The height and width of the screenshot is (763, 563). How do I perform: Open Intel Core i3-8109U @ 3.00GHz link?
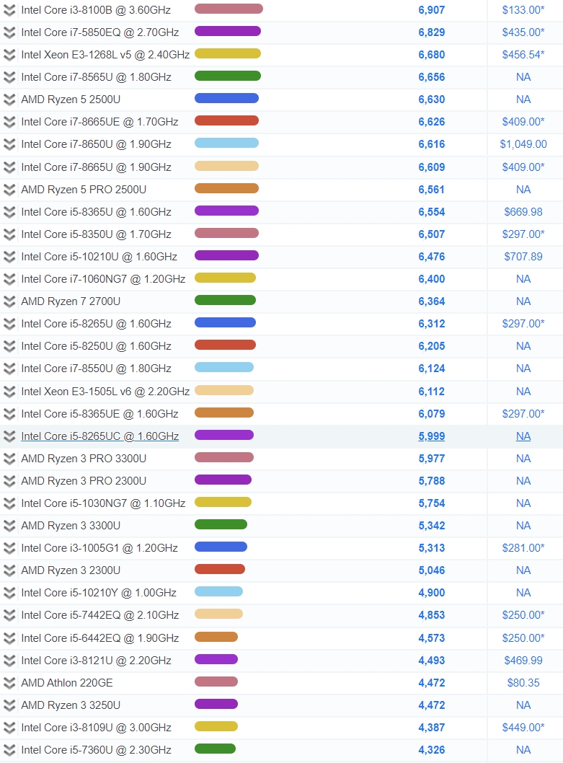pos(97,728)
